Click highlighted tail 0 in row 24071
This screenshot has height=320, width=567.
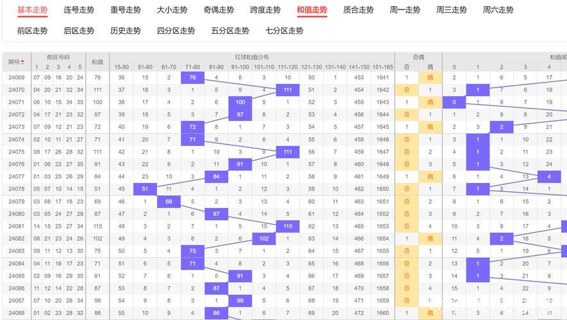point(454,102)
